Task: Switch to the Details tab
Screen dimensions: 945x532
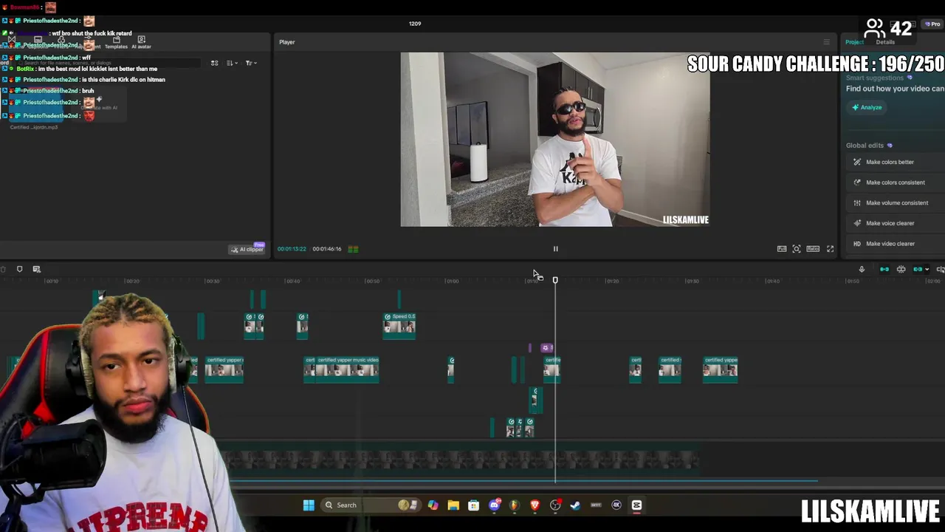Action: click(885, 42)
